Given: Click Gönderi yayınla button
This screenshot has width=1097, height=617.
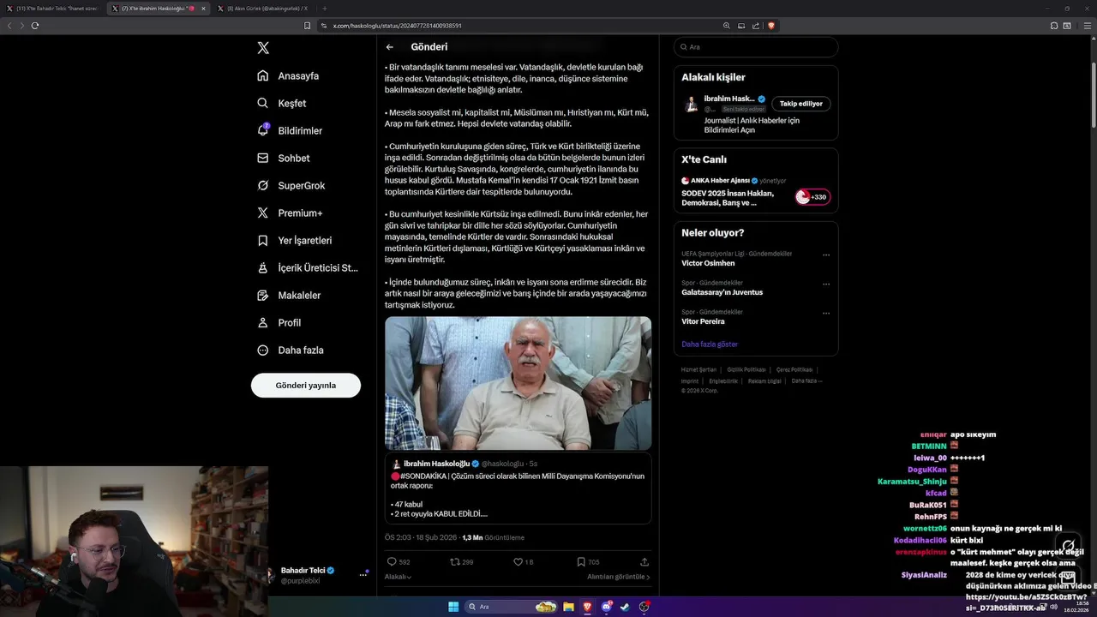Looking at the screenshot, I should coord(306,386).
